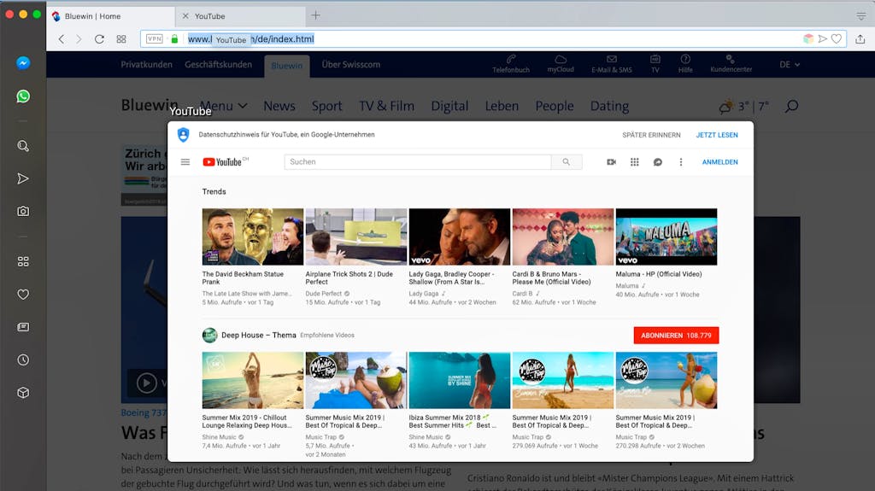
Task: Open the sidebar search icon
Action: click(23, 146)
